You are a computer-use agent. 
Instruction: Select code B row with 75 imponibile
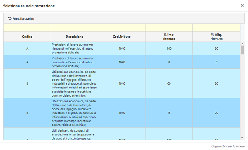(122, 113)
